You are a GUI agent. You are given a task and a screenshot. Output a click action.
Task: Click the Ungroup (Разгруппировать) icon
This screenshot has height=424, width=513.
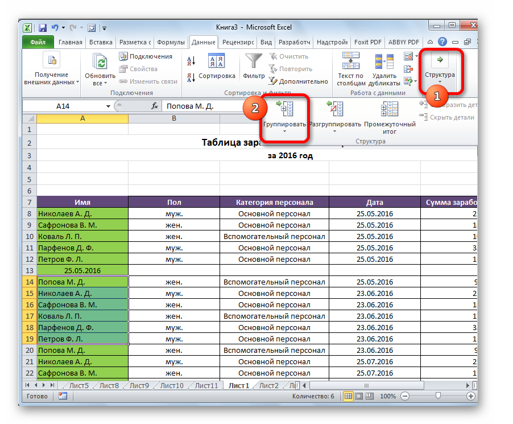334,109
